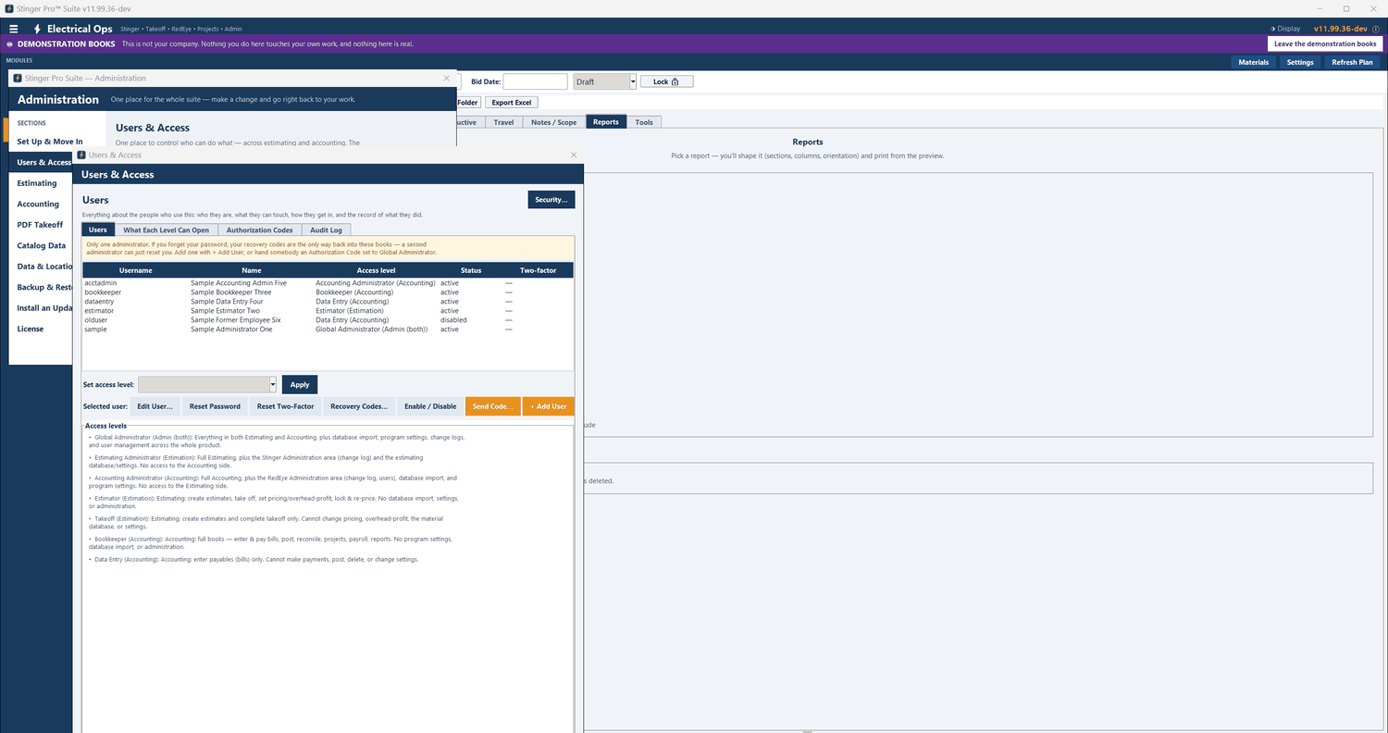
Task: Click the Edit User... button
Action: coord(155,406)
